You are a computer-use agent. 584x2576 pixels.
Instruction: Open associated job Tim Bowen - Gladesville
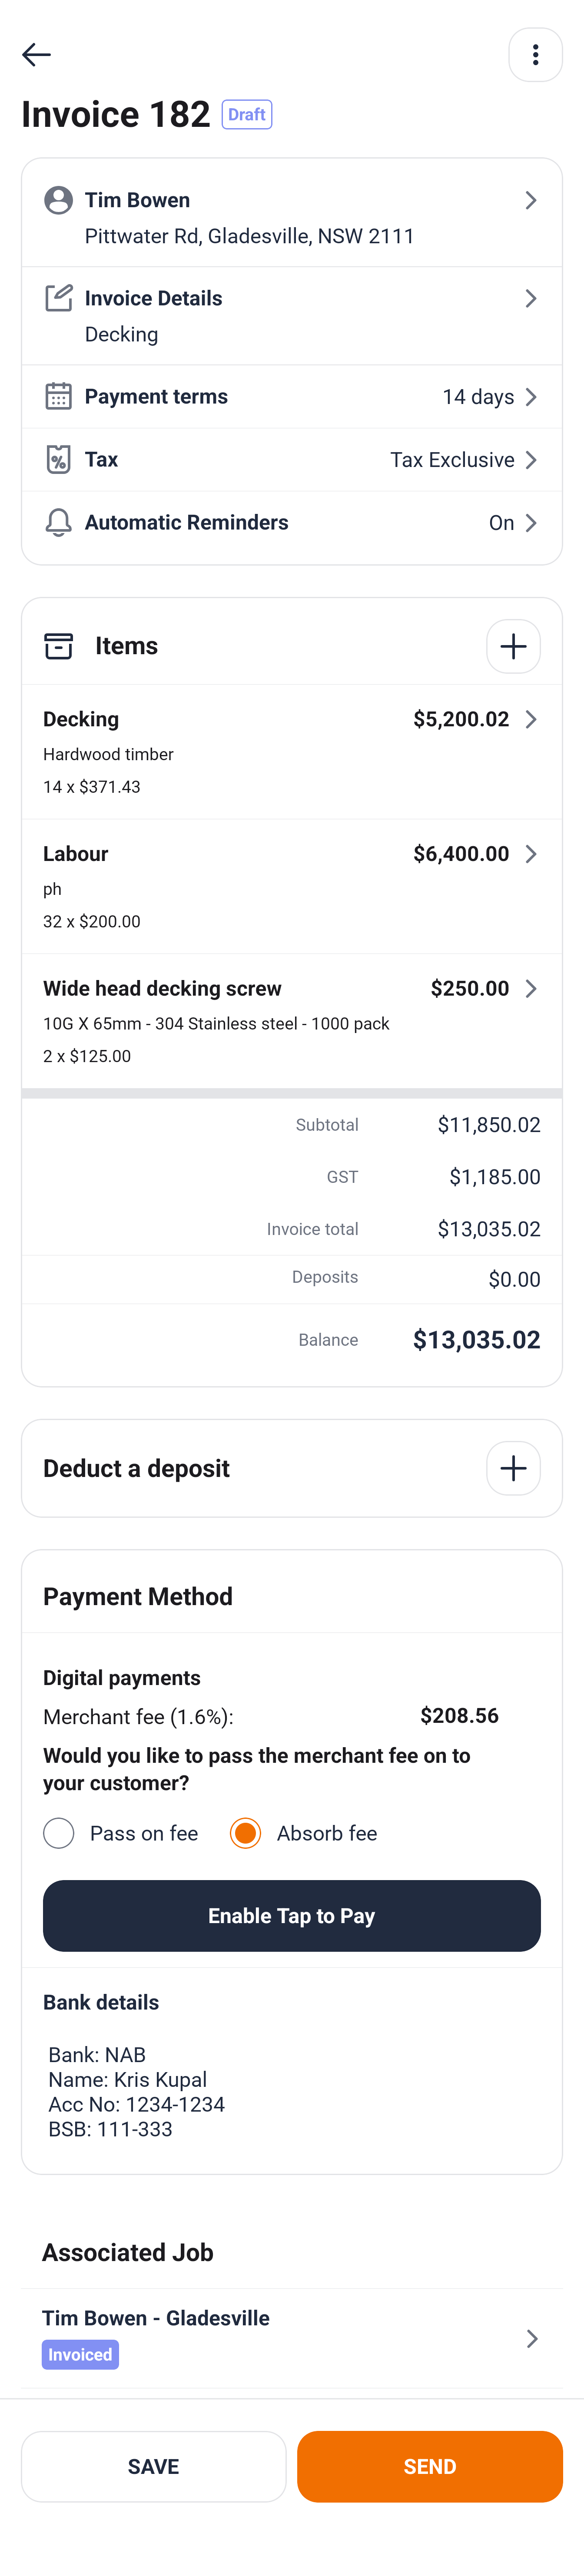tap(290, 2337)
